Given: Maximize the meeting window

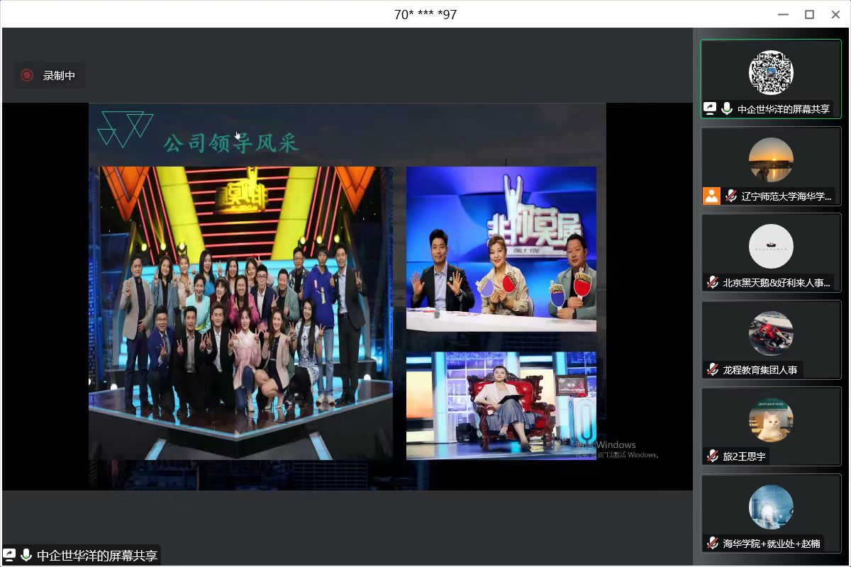Looking at the screenshot, I should point(809,14).
